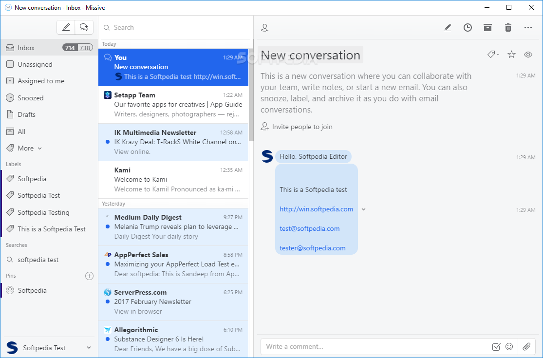Open the http://win.softpedia.com link
543x358 pixels.
click(x=316, y=209)
